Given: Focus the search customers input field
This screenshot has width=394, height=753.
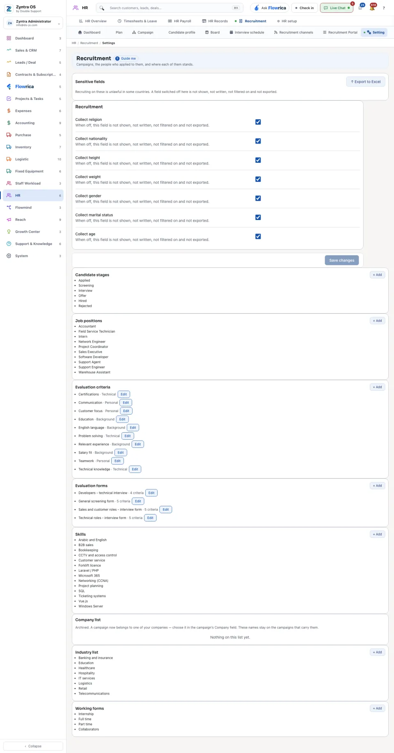Looking at the screenshot, I should [170, 8].
